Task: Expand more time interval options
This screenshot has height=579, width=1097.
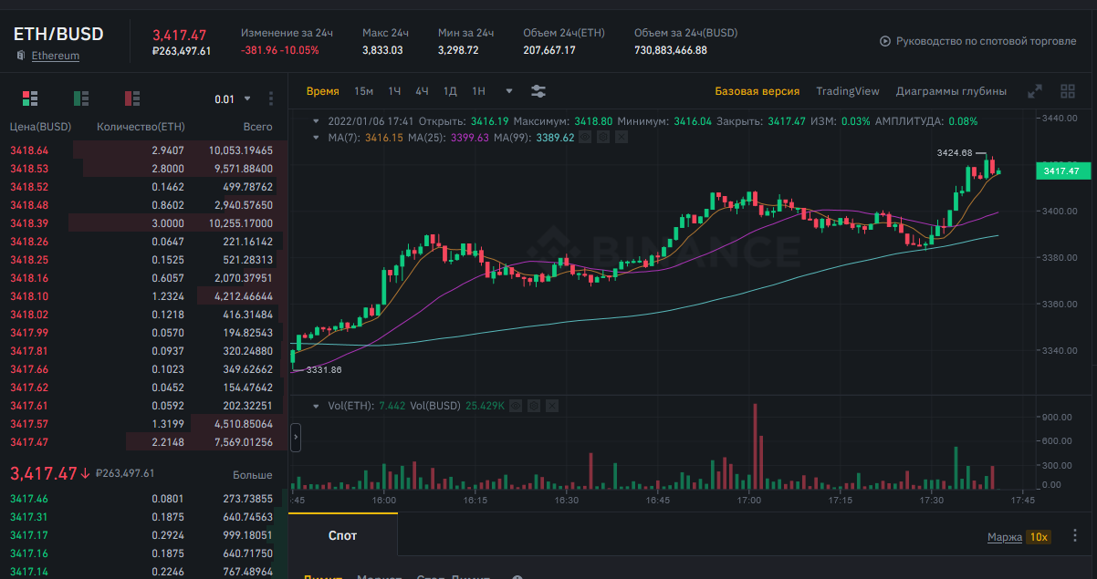Action: [x=509, y=91]
